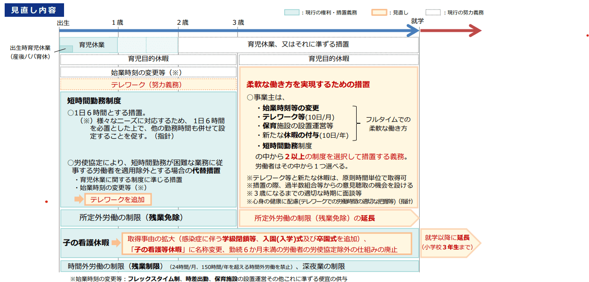589x282 pixels.
Task: Select the bullet 新たな休暇の付与(10日/年)
Action: (302, 135)
